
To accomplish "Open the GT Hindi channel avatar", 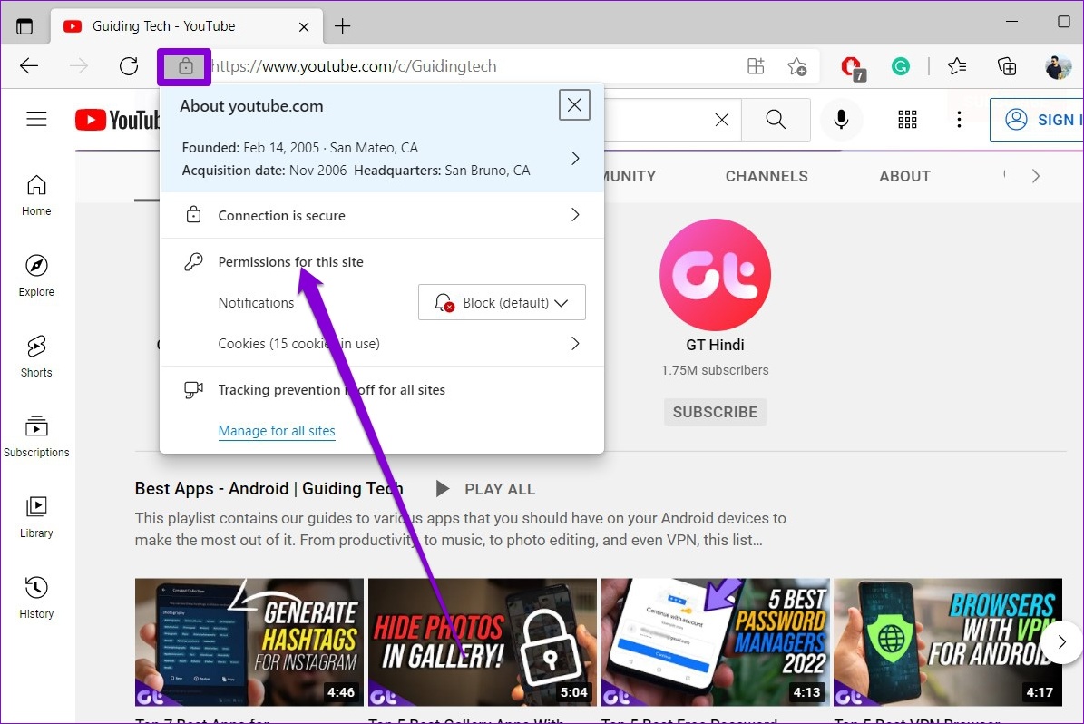I will [715, 275].
